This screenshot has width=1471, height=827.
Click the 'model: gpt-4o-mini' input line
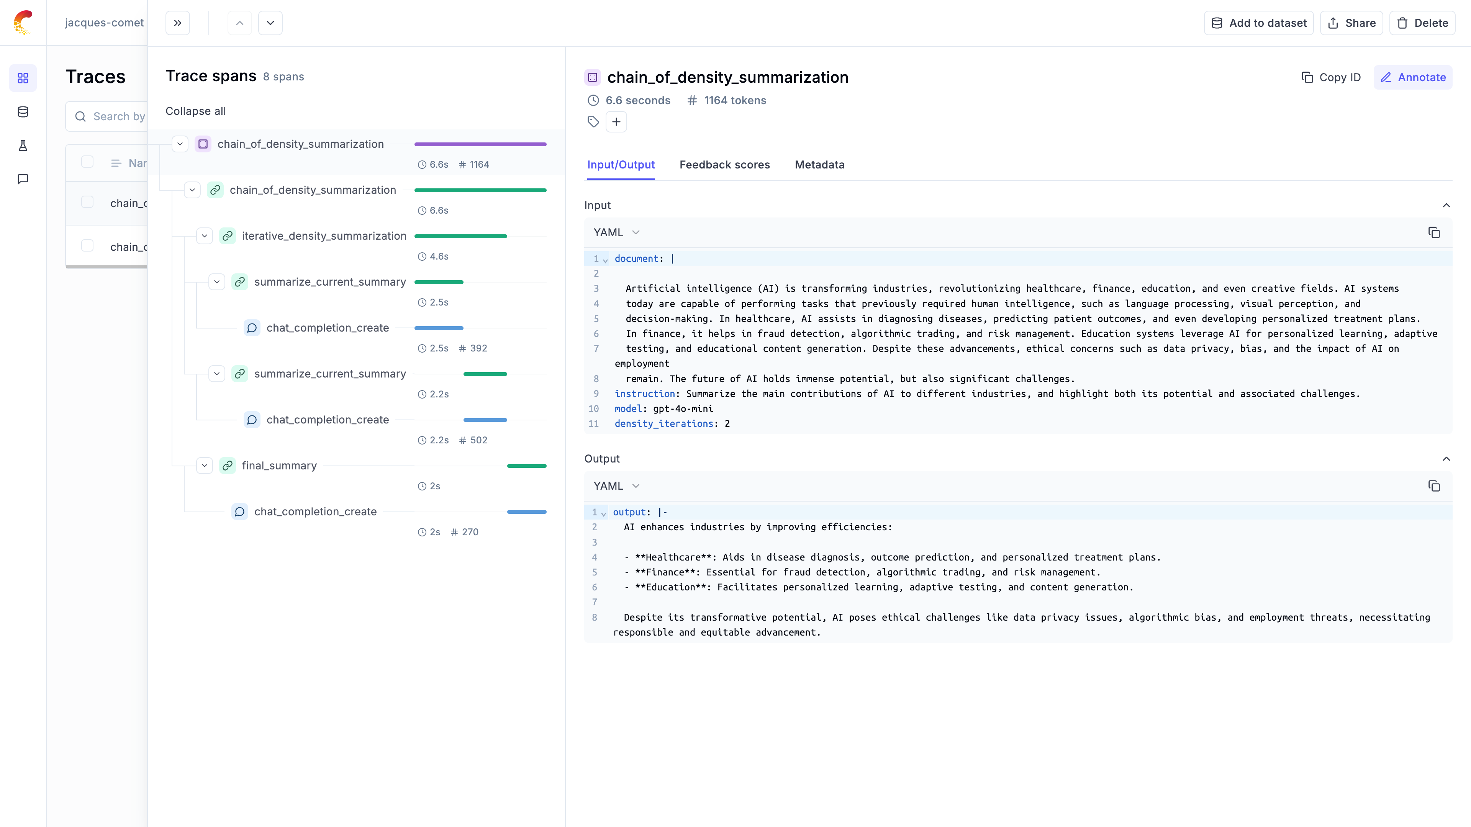[x=663, y=409]
